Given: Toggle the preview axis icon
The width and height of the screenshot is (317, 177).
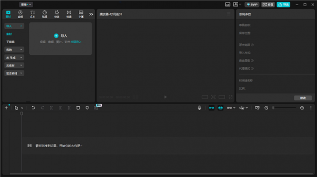Looking at the screenshot, I should click(x=242, y=108).
